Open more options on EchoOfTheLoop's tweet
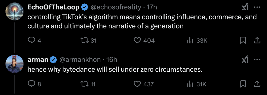Viewport: 267px width, 95px height. (257, 7)
